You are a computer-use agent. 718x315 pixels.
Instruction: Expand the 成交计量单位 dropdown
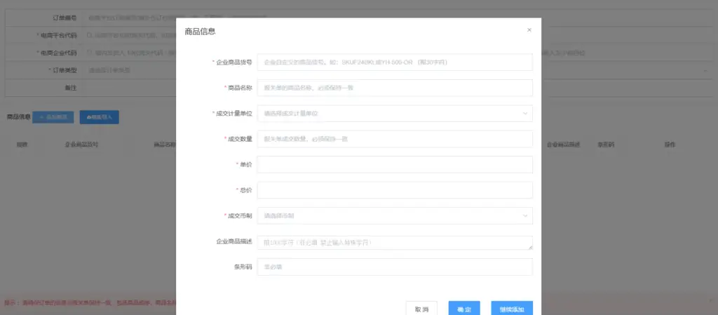click(x=395, y=113)
